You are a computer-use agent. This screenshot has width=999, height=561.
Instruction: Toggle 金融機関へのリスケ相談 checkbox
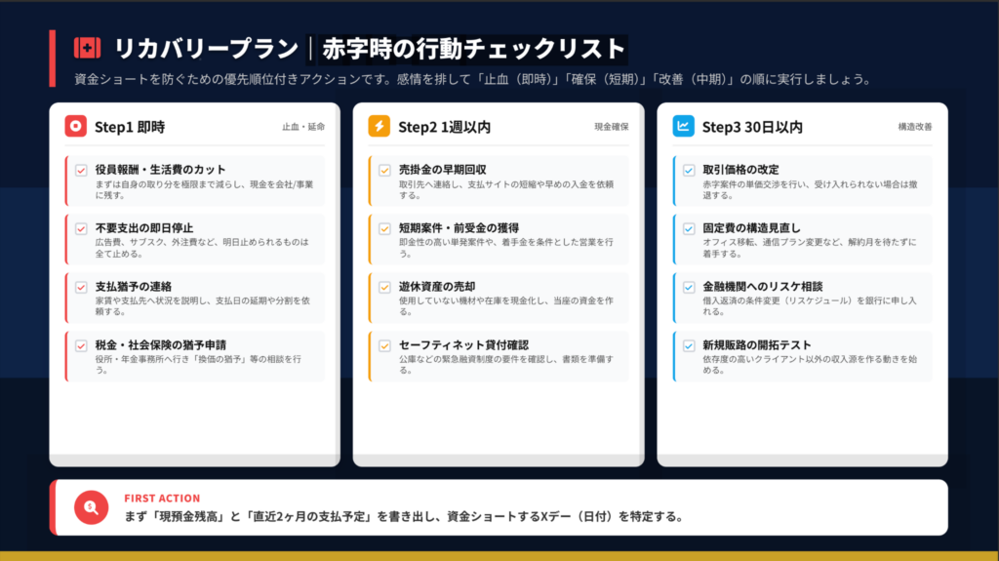point(690,287)
